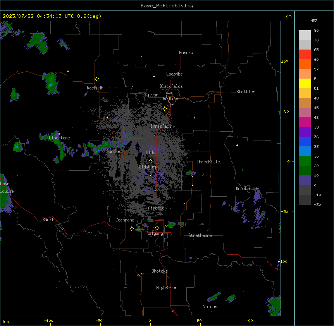Click the Vulcan city label

(x=210, y=307)
